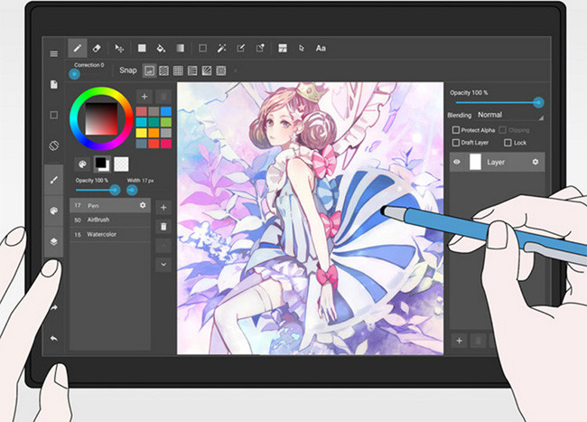This screenshot has width=587, height=422.
Task: Click the Move tool icon
Action: (119, 48)
